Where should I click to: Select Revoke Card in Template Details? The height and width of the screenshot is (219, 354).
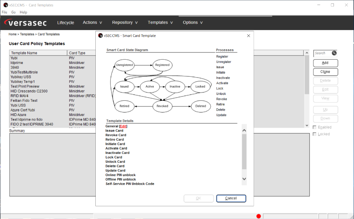click(x=116, y=135)
